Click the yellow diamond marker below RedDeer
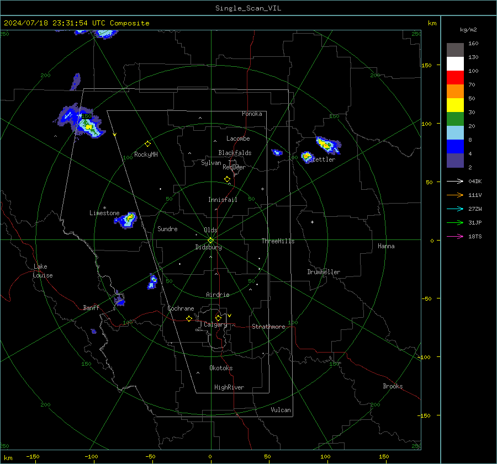Image resolution: width=497 pixels, height=464 pixels. [227, 179]
